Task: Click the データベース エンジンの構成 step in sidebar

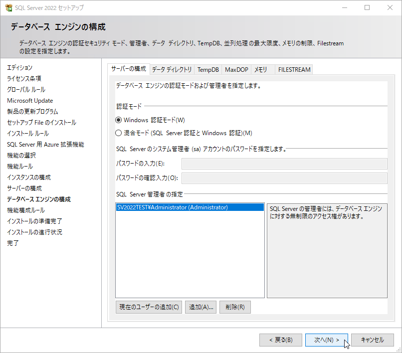Action: tap(39, 199)
